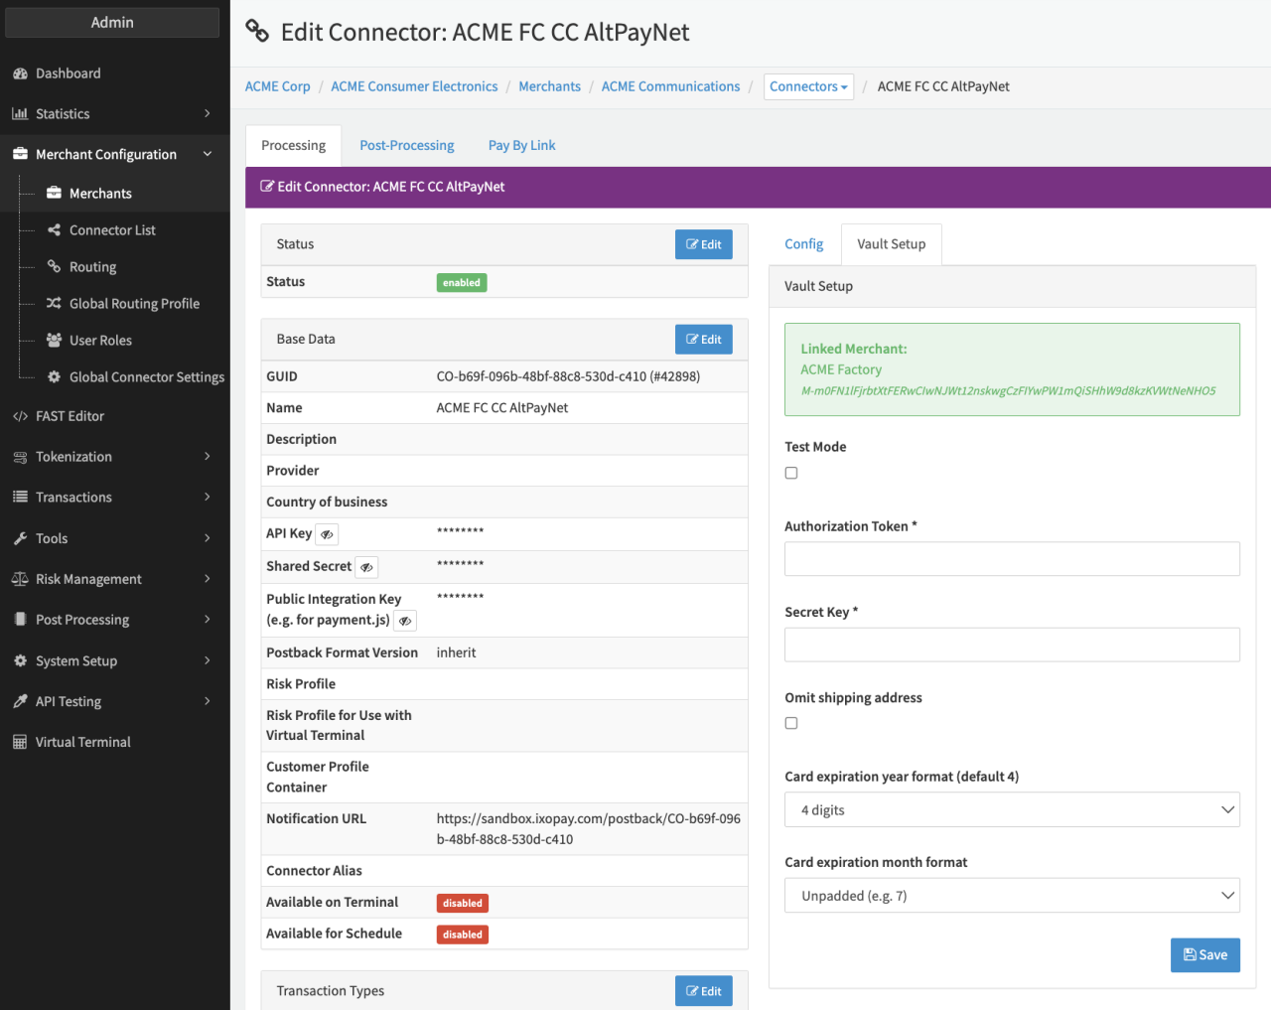Click the Routing icon in sidebar
Screen dimensions: 1271x1010
pos(55,267)
